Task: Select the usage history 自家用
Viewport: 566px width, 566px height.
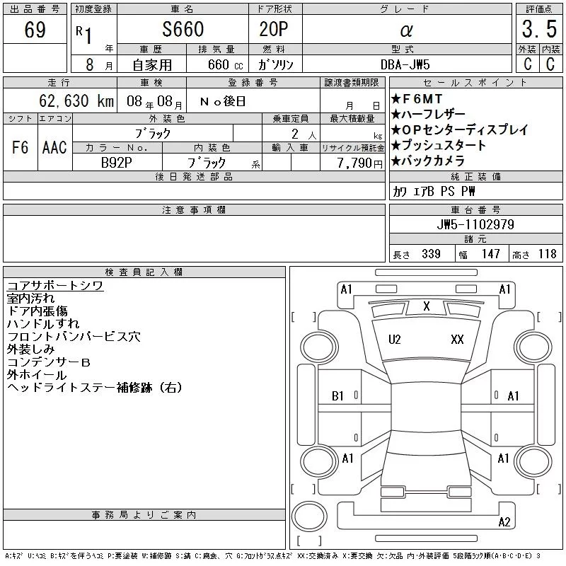Action: (x=152, y=65)
